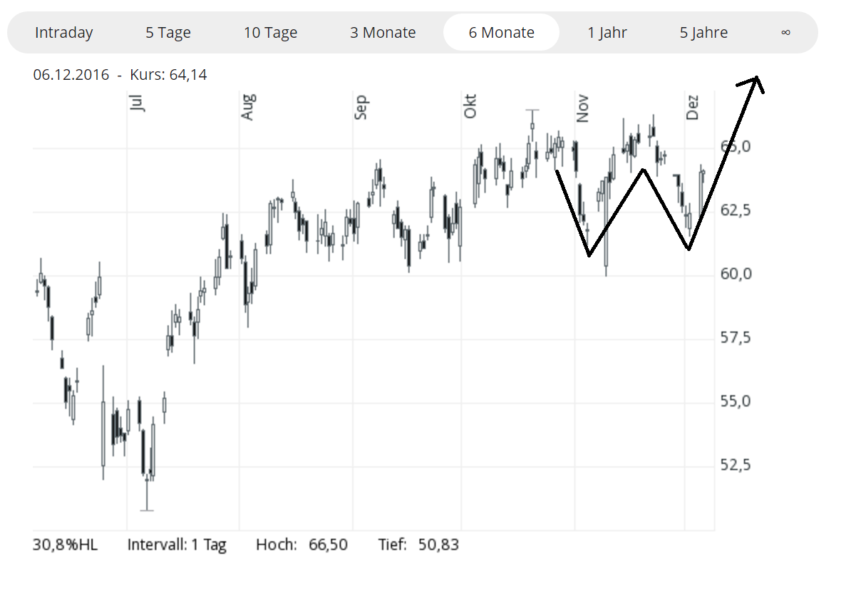Click the 30,8%HL indicator text
Image resolution: width=856 pixels, height=589 pixels.
coord(66,546)
